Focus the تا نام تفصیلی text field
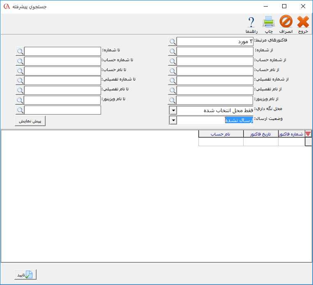313x285 pixels. 62,90
